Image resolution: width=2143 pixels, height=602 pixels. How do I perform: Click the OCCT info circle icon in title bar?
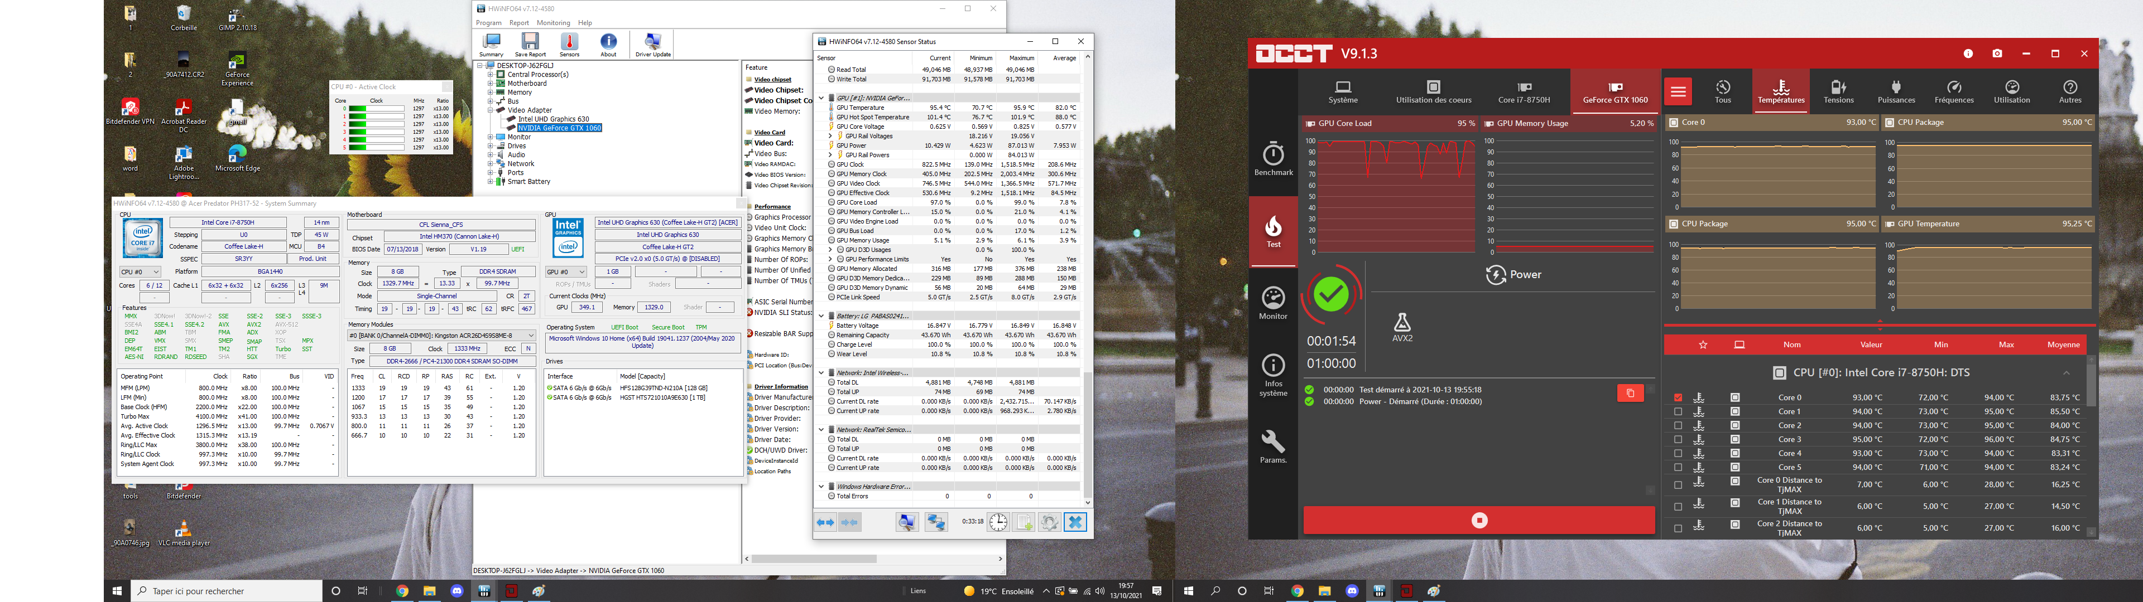click(x=1968, y=53)
